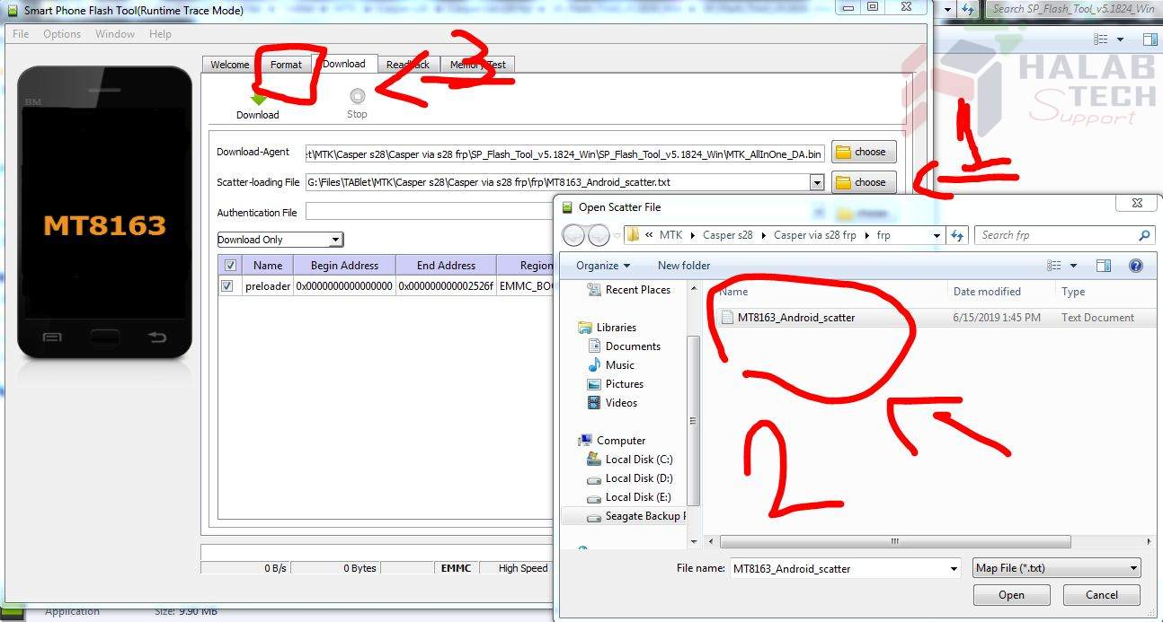
Task: Click the End Address column header
Action: pos(446,266)
